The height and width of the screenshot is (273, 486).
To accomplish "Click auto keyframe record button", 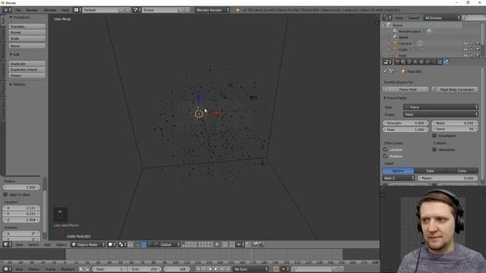I will pyautogui.click(x=276, y=269).
